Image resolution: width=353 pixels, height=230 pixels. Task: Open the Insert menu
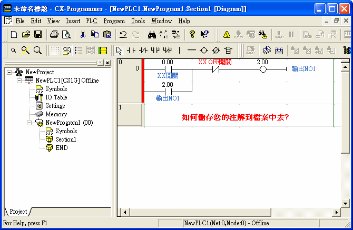click(73, 21)
